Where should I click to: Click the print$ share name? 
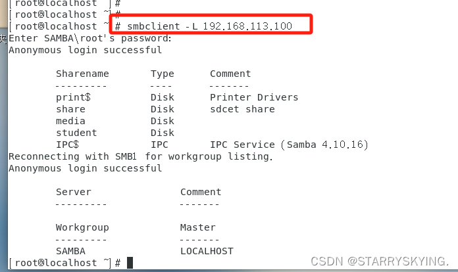(73, 97)
